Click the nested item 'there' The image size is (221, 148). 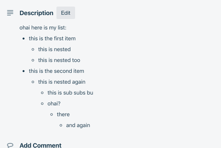tap(63, 114)
